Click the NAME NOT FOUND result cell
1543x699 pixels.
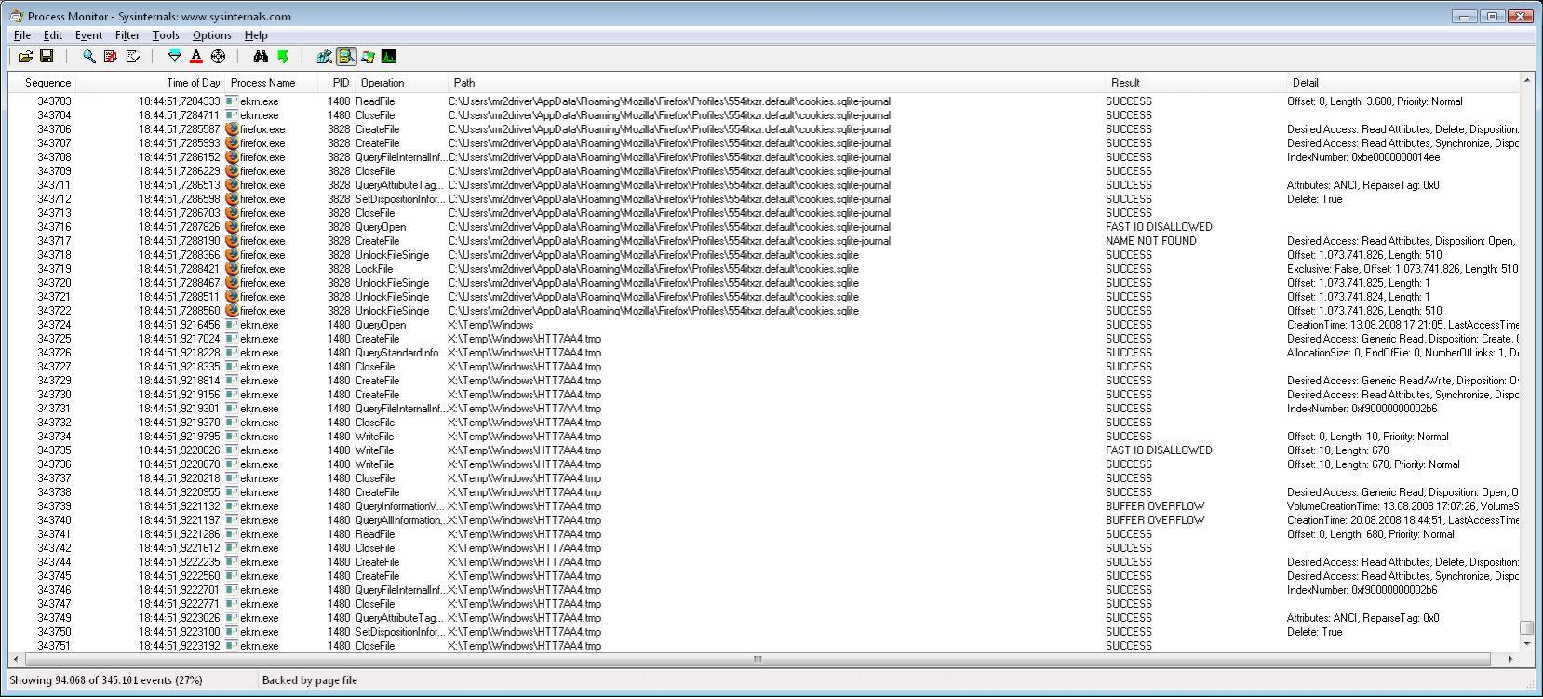tap(1150, 241)
